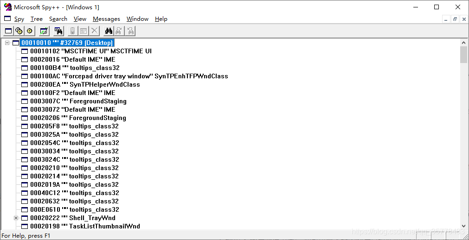Select 000100F2 "Default IME" row
The image size is (469, 240).
click(72, 93)
